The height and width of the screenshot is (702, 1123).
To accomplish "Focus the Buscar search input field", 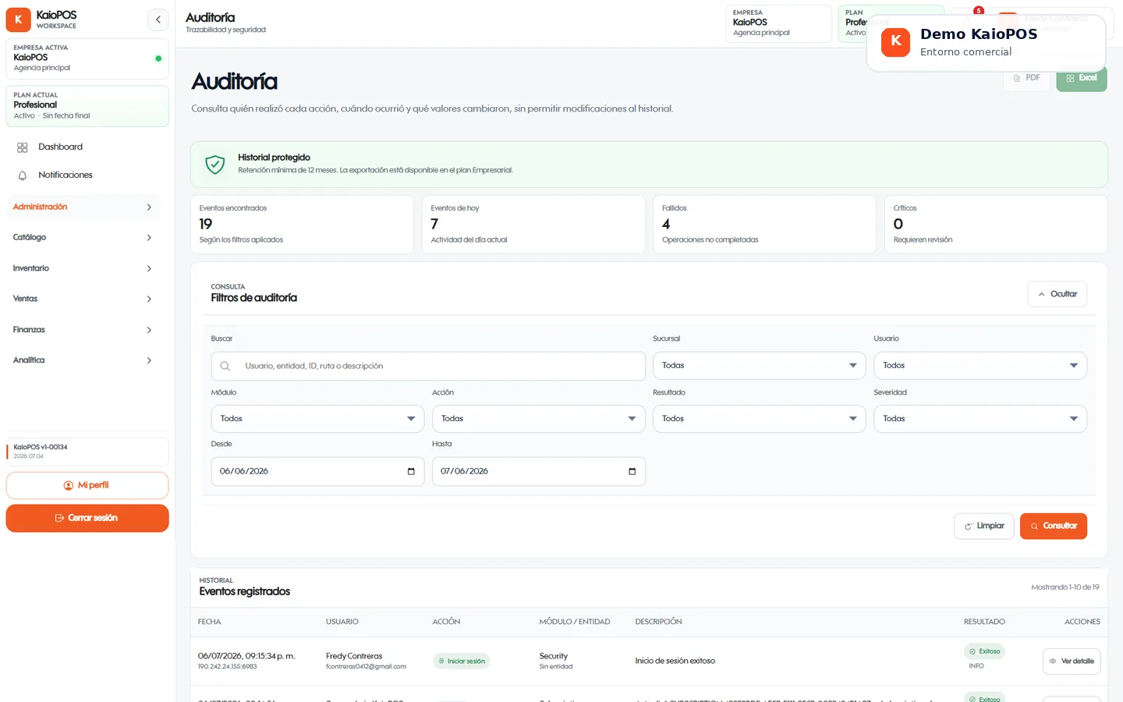I will pyautogui.click(x=428, y=366).
